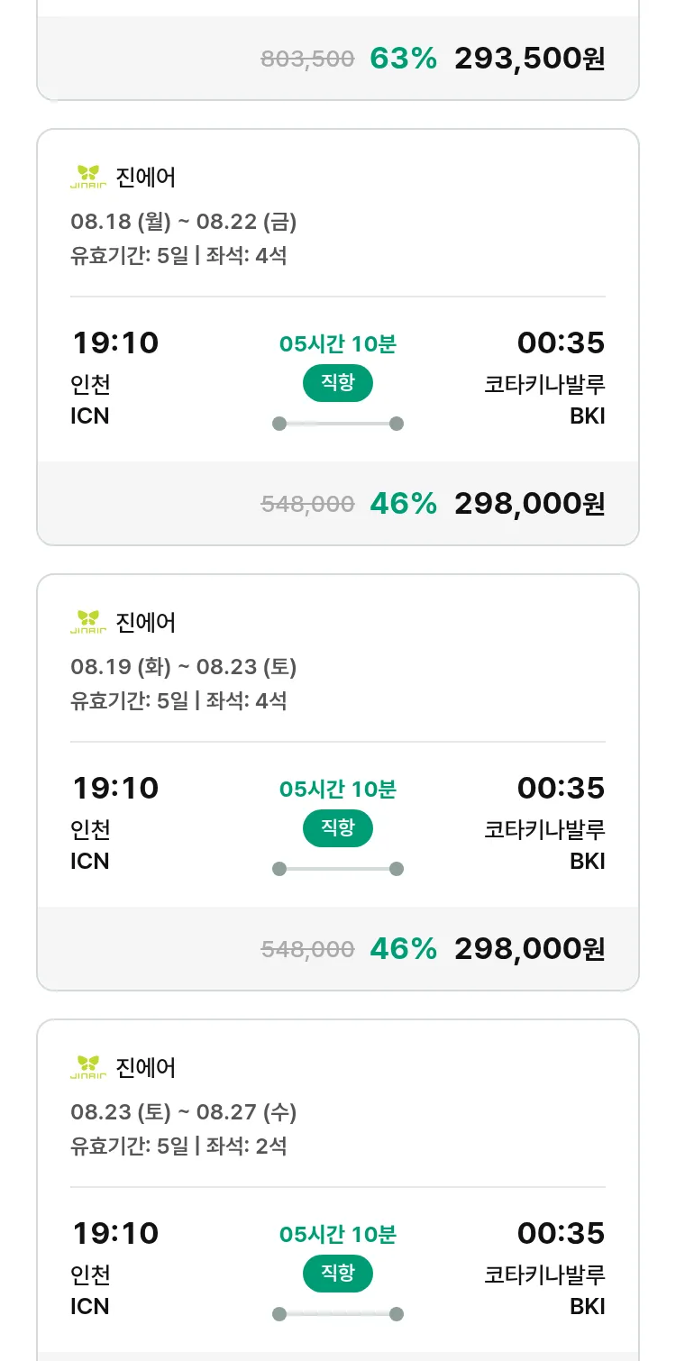Select the 293,500원 discounted price
Viewport: 676px width, 1361px height.
pyautogui.click(x=529, y=59)
